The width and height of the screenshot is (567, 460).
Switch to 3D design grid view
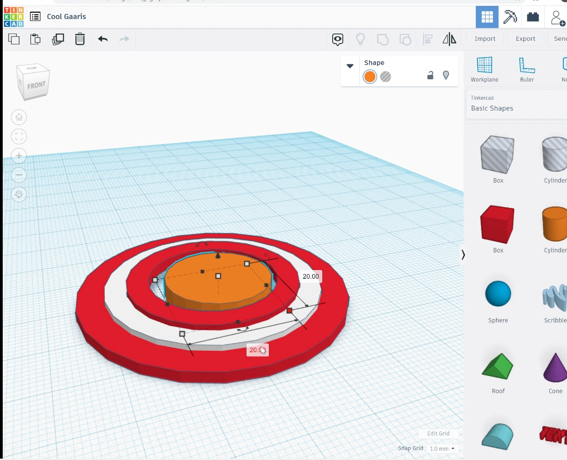click(x=487, y=17)
